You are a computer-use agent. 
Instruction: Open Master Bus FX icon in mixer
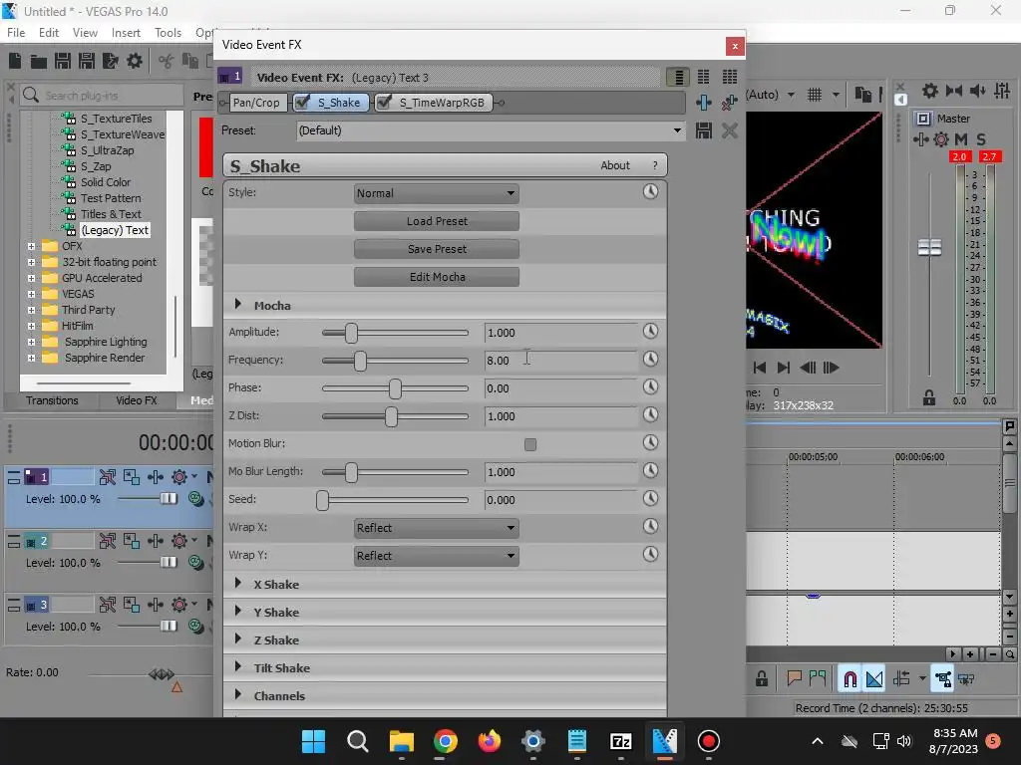click(920, 139)
